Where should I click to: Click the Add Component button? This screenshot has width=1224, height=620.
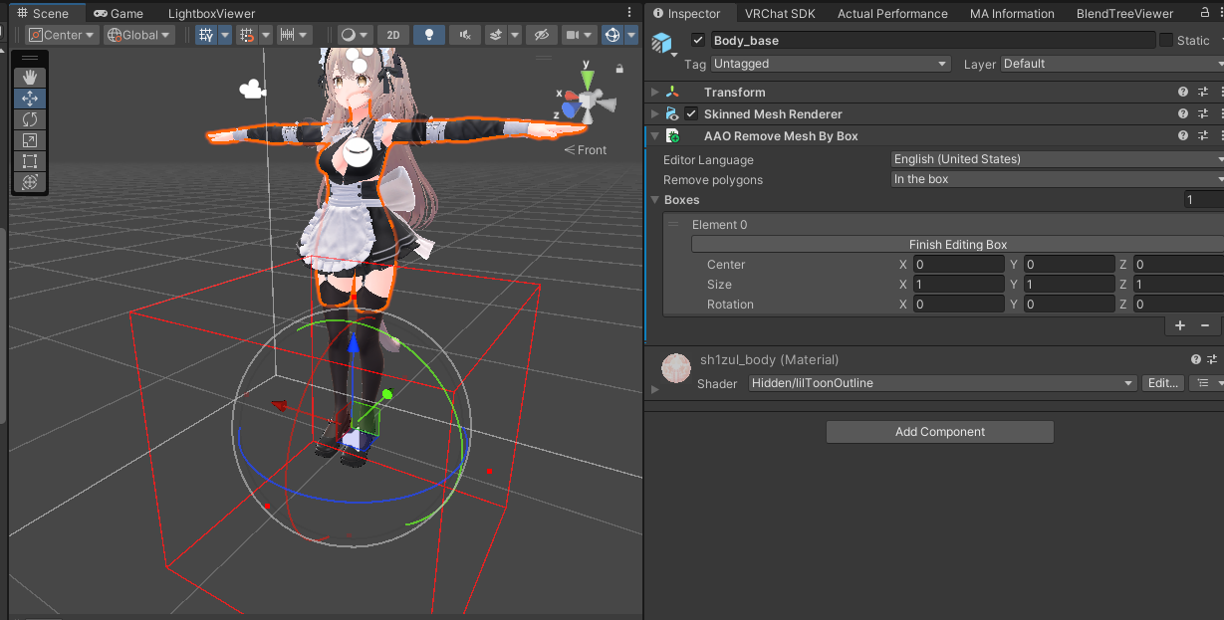939,431
